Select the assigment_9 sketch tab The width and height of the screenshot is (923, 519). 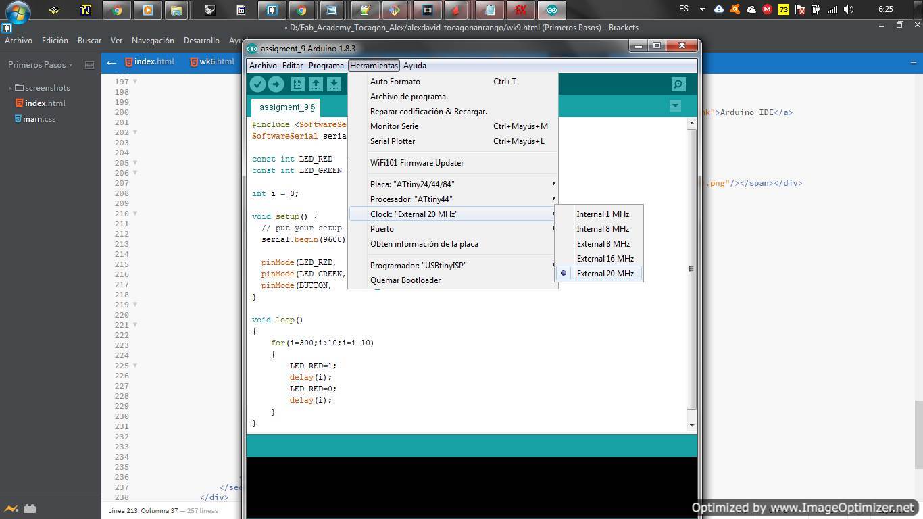[x=286, y=107]
